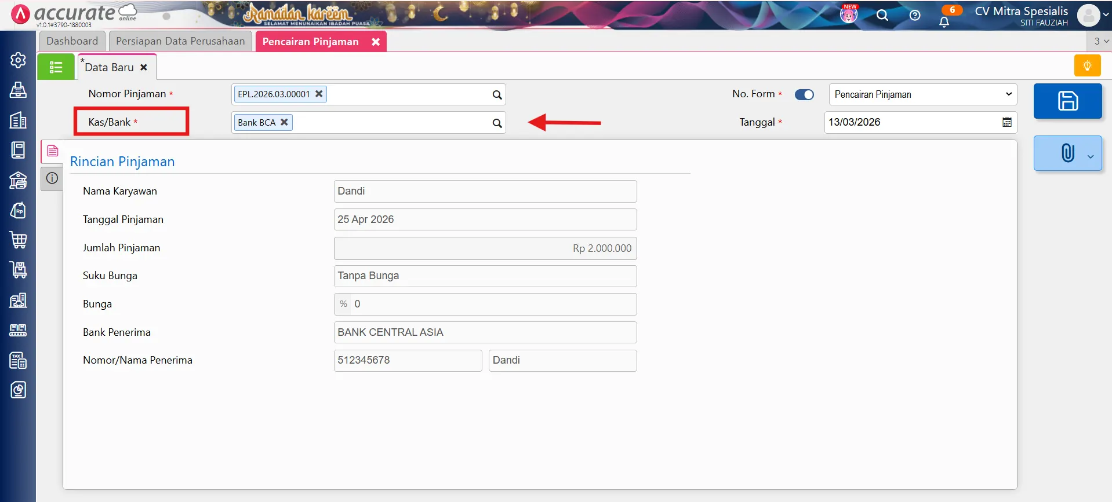Click the help question mark icon
Viewport: 1112px width, 502px height.
pyautogui.click(x=915, y=16)
